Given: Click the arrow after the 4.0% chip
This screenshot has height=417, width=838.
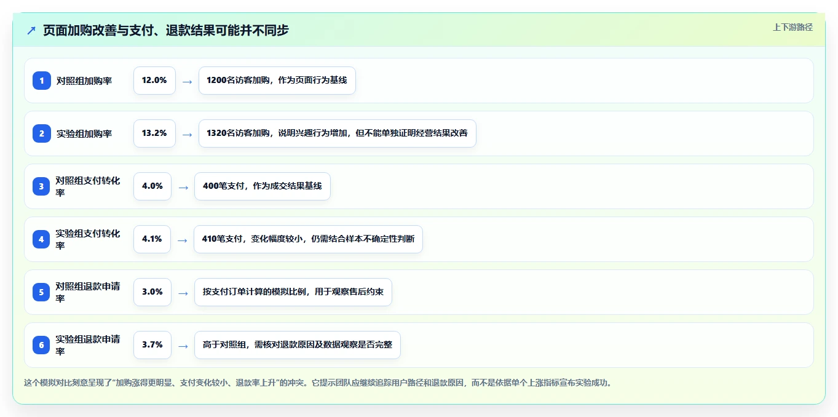Looking at the screenshot, I should (183, 187).
